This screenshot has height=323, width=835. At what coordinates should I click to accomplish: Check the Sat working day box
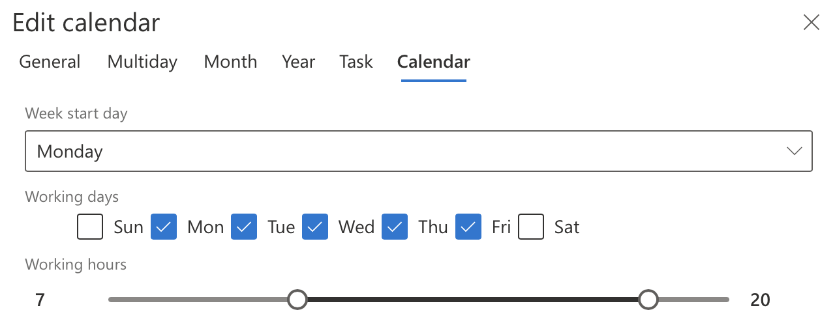point(531,227)
